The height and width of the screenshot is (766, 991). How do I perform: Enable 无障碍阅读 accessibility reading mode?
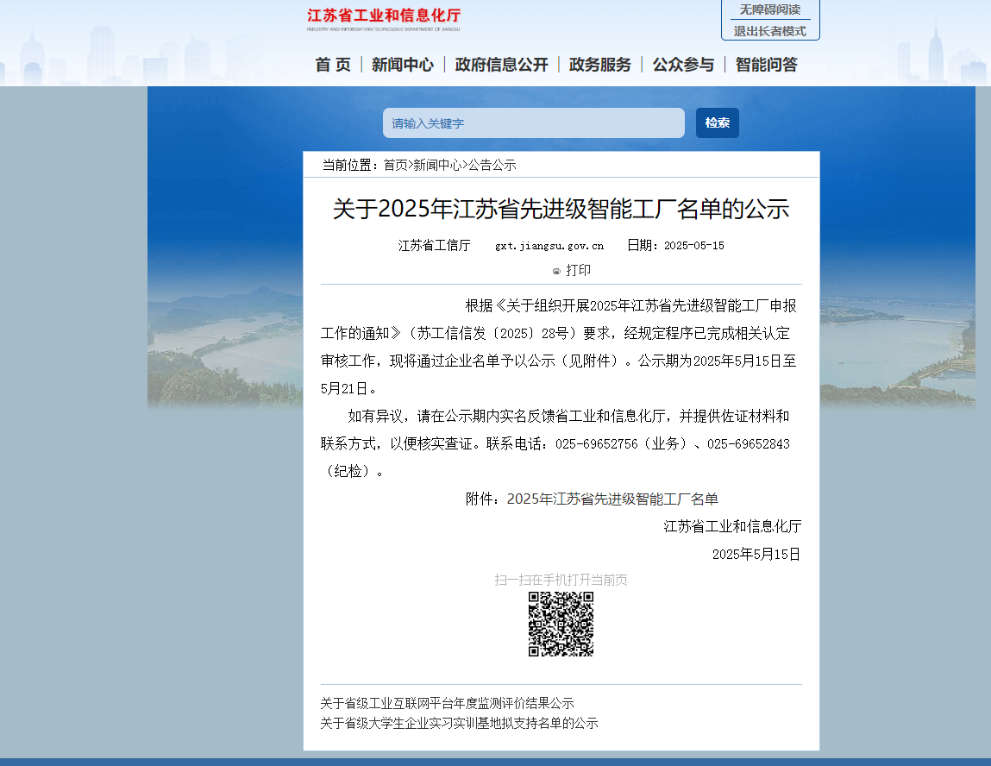769,9
